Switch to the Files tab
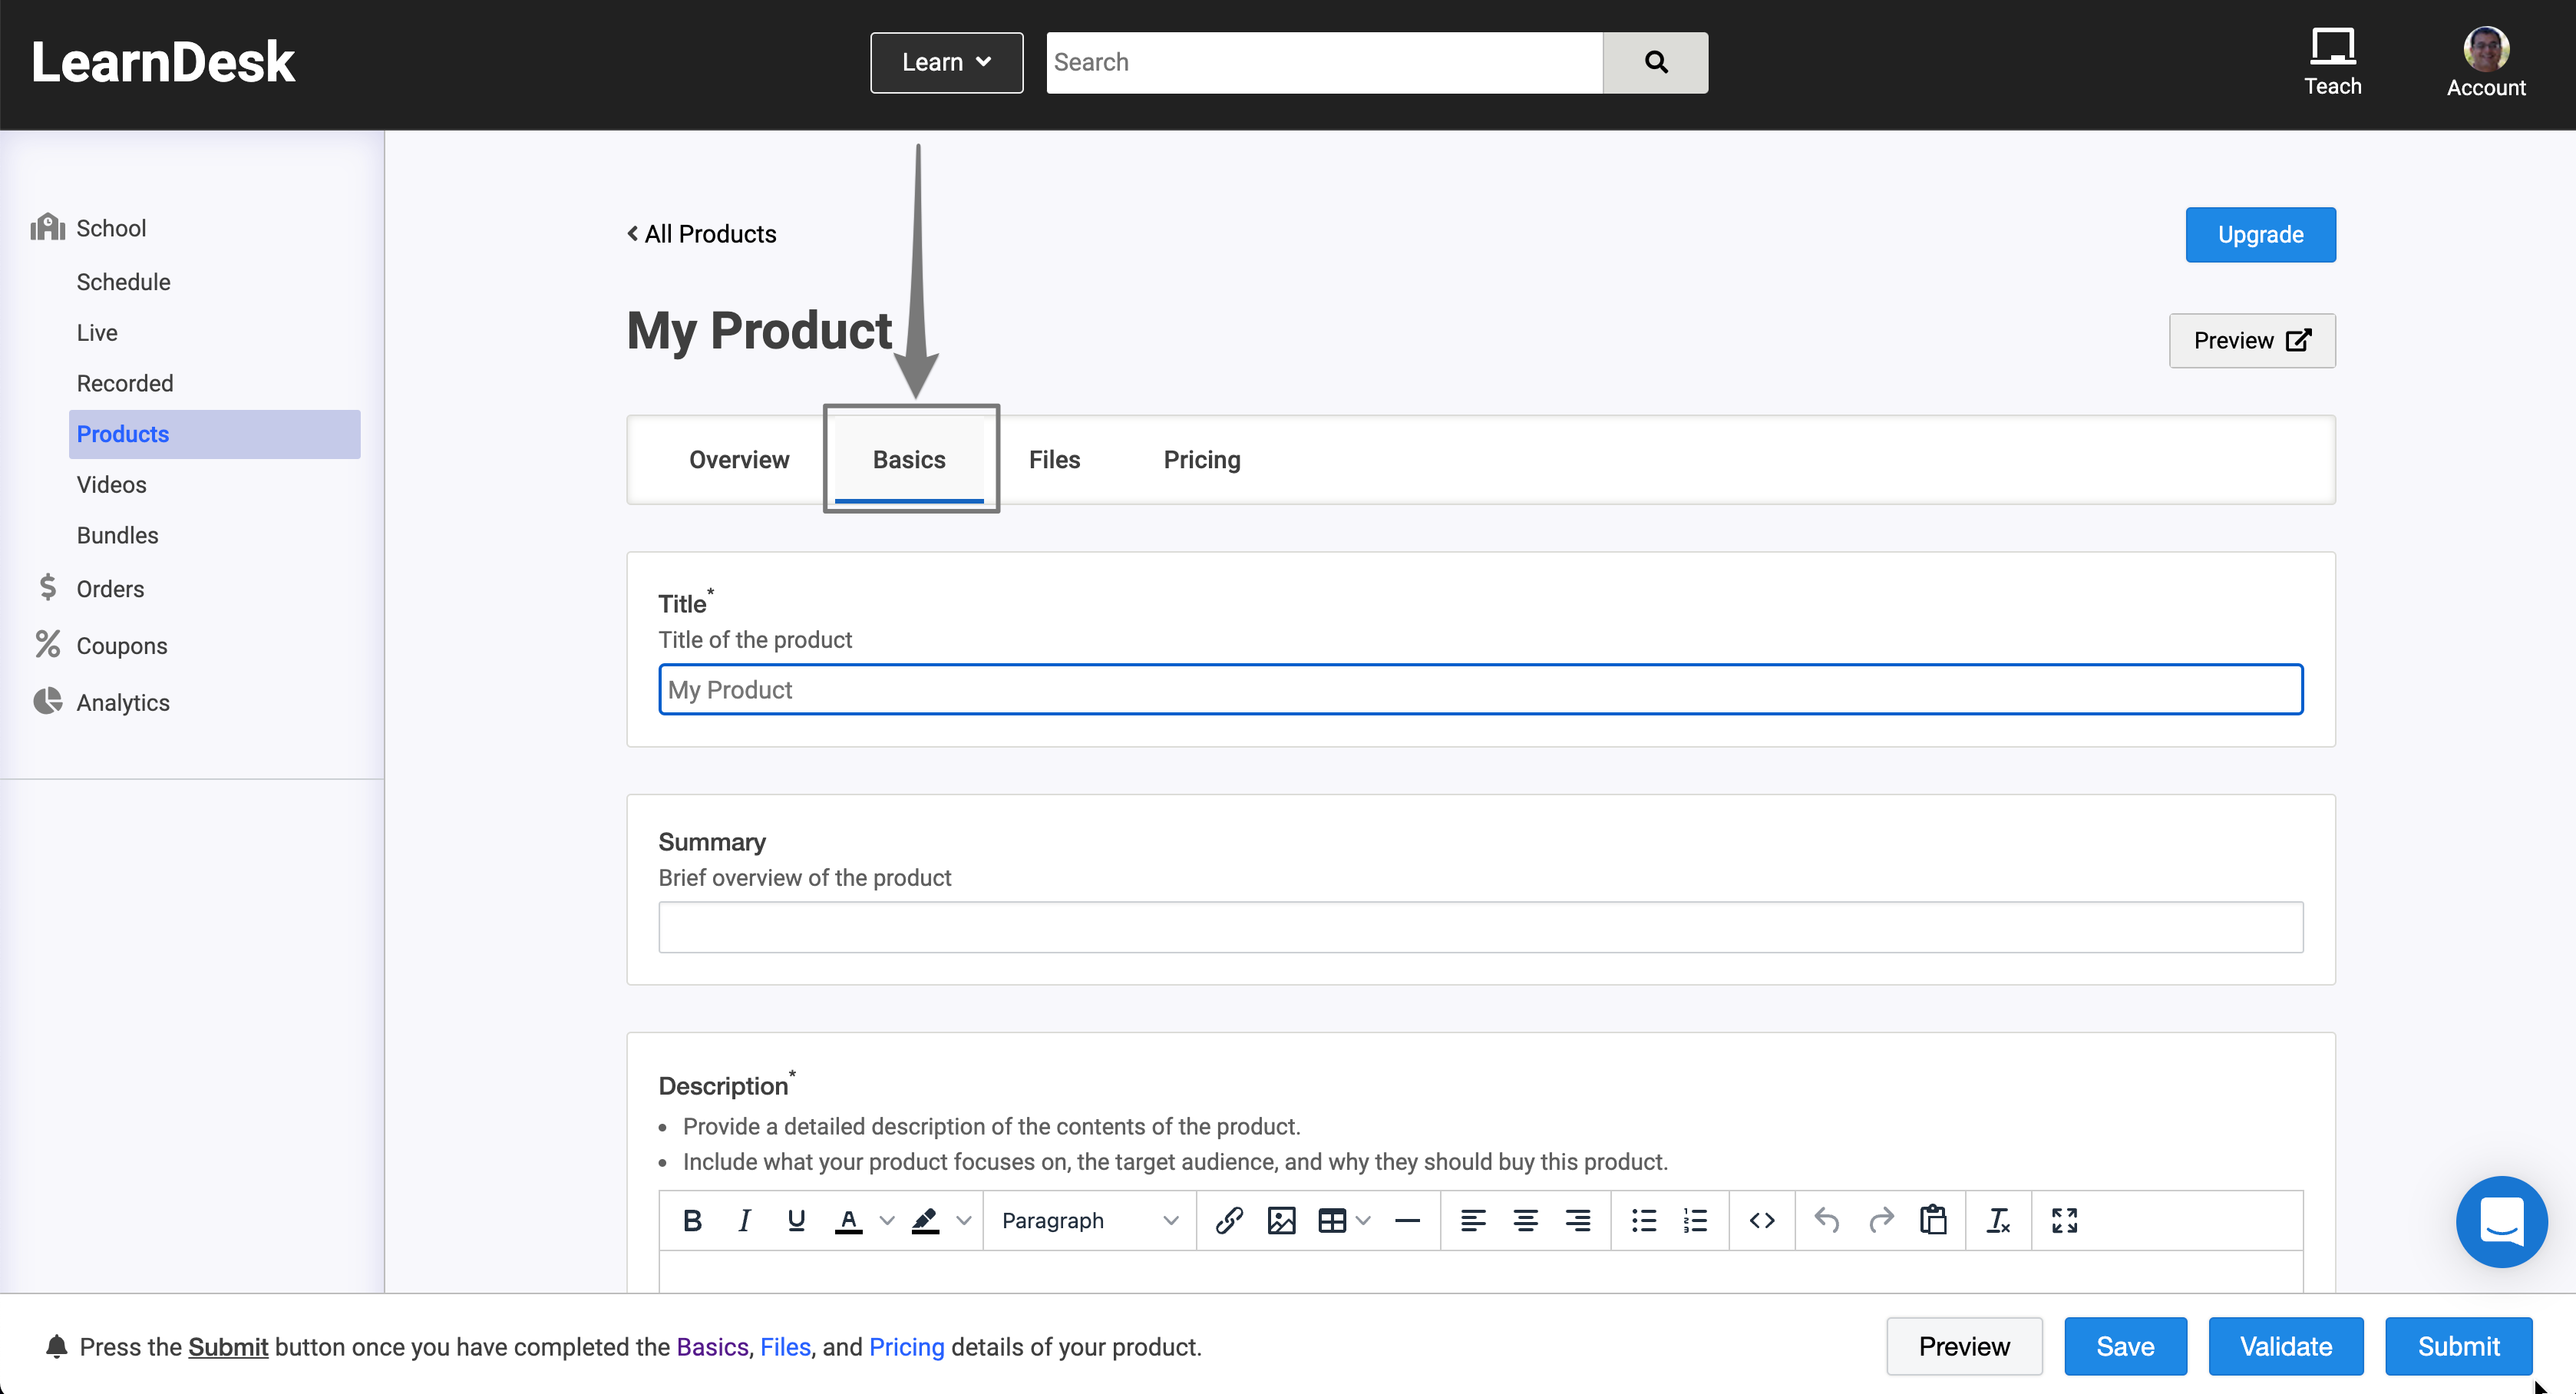The height and width of the screenshot is (1394, 2576). pos(1054,460)
